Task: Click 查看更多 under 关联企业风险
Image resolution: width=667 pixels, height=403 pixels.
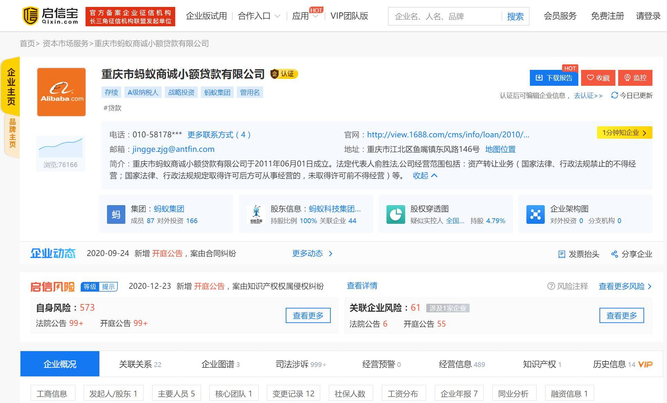Action: point(622,315)
